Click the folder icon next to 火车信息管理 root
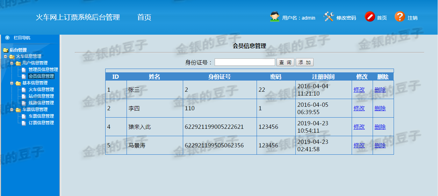 click(12, 56)
